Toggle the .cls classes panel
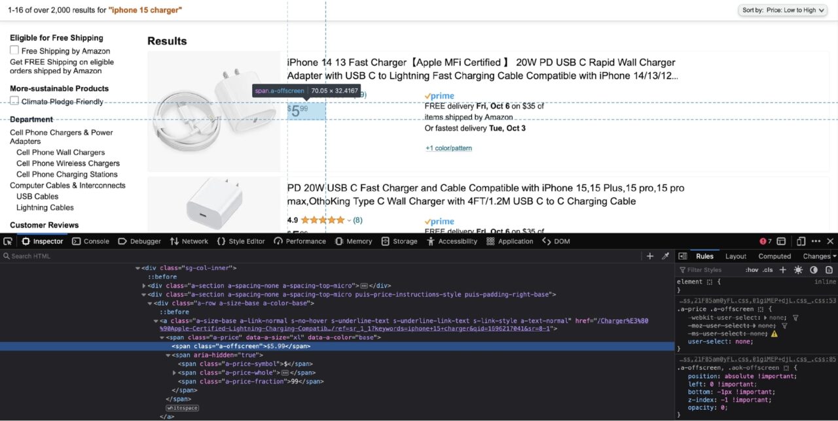This screenshot has width=838, height=421. [x=768, y=270]
